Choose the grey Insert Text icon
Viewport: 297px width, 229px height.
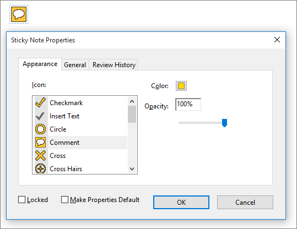coord(40,116)
